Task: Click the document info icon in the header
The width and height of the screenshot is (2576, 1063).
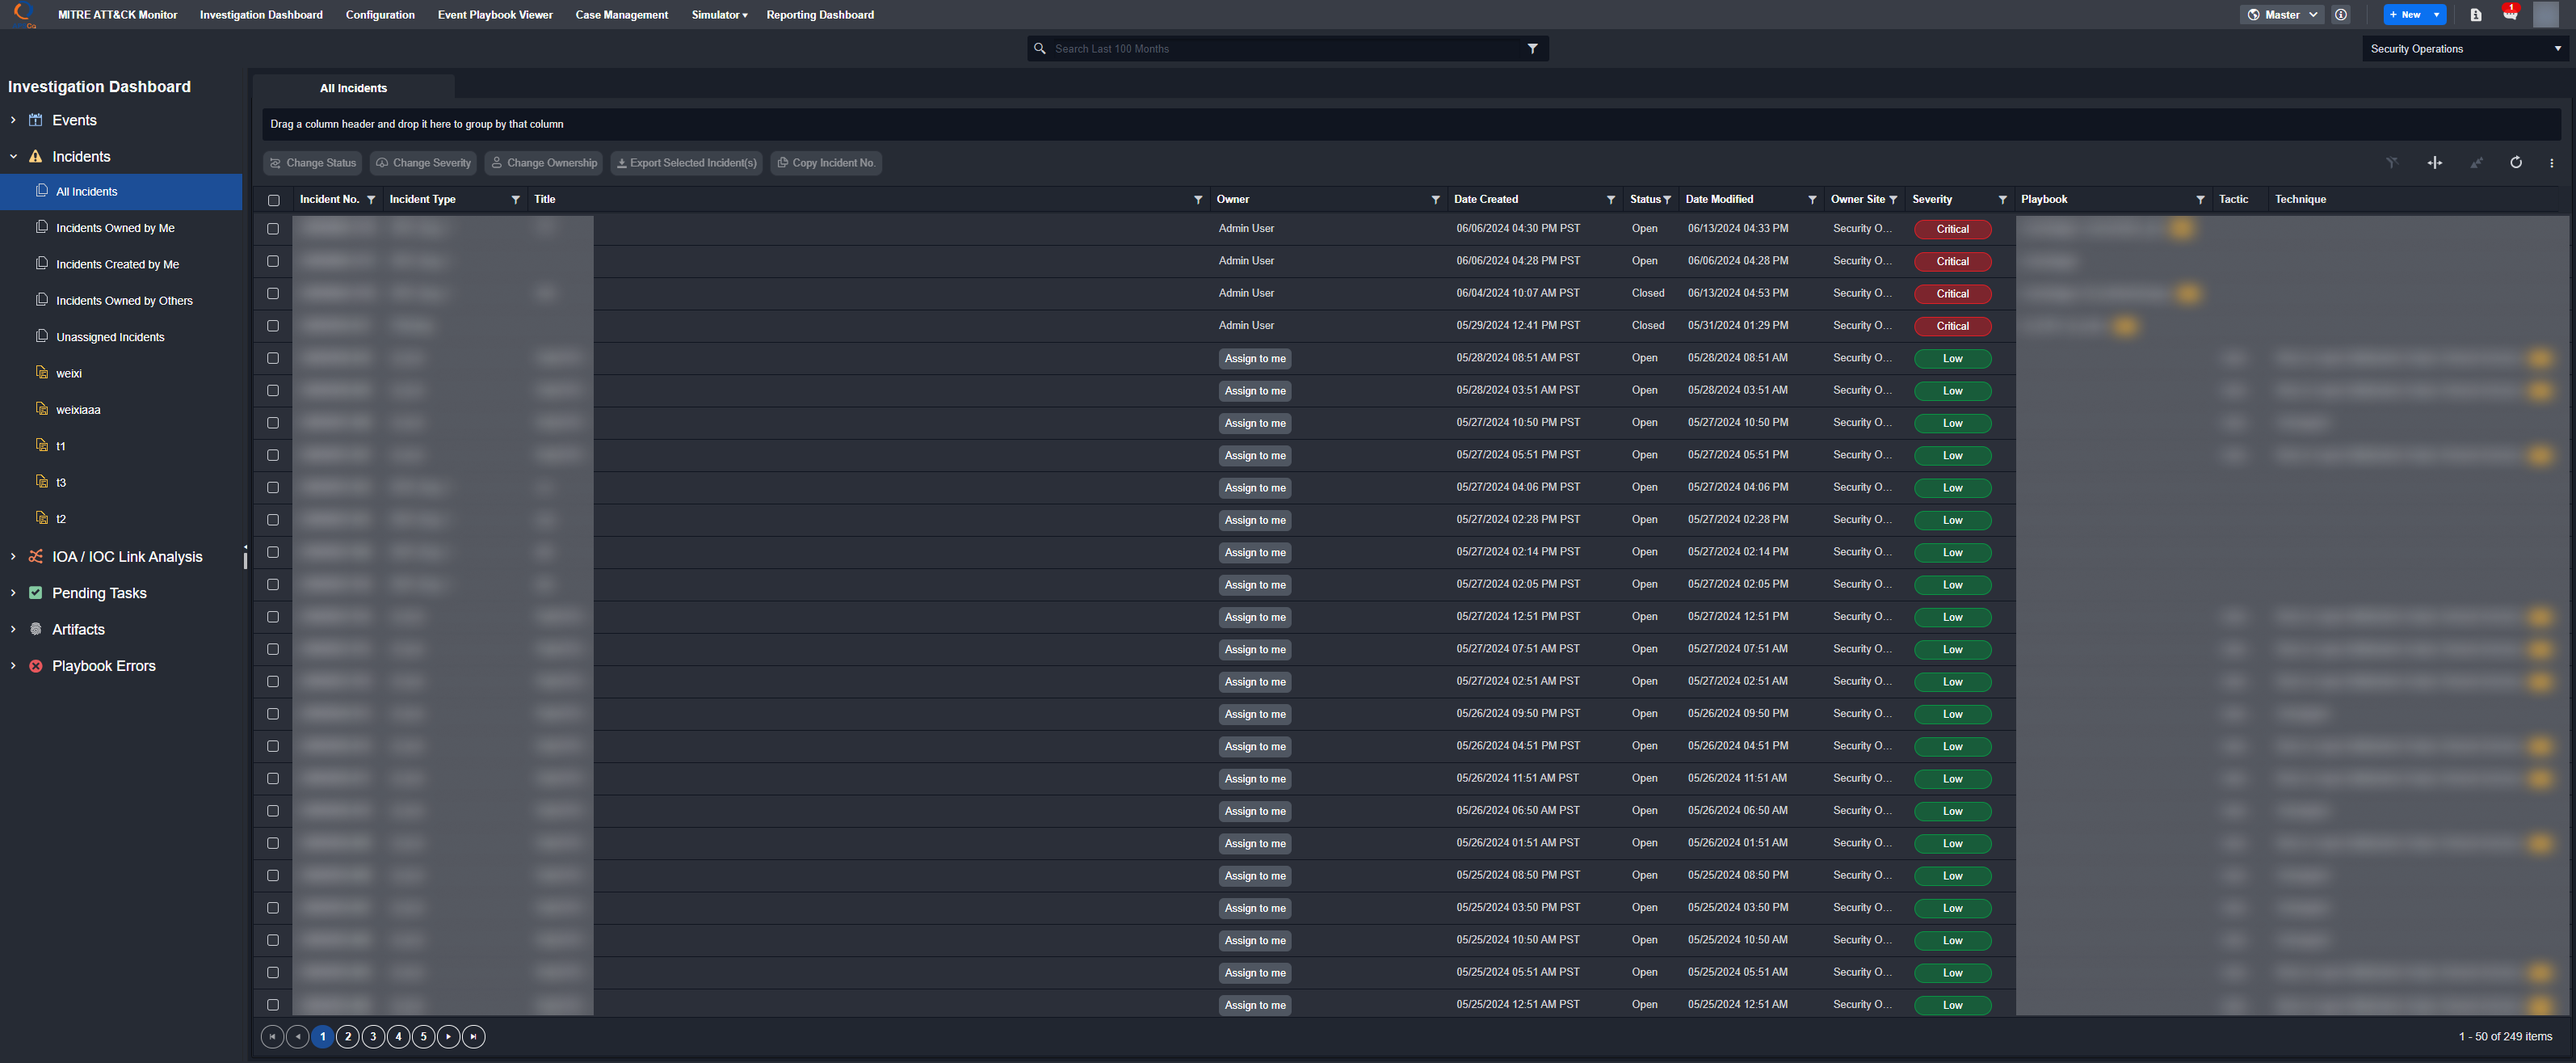Action: [x=2475, y=14]
